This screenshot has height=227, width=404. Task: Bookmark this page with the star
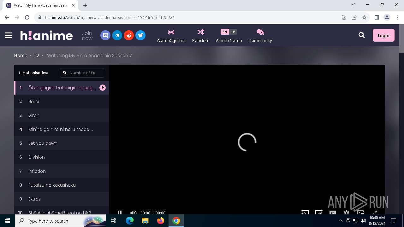(364, 17)
